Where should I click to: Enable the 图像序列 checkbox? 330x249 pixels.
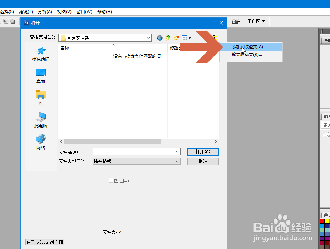click(x=111, y=181)
